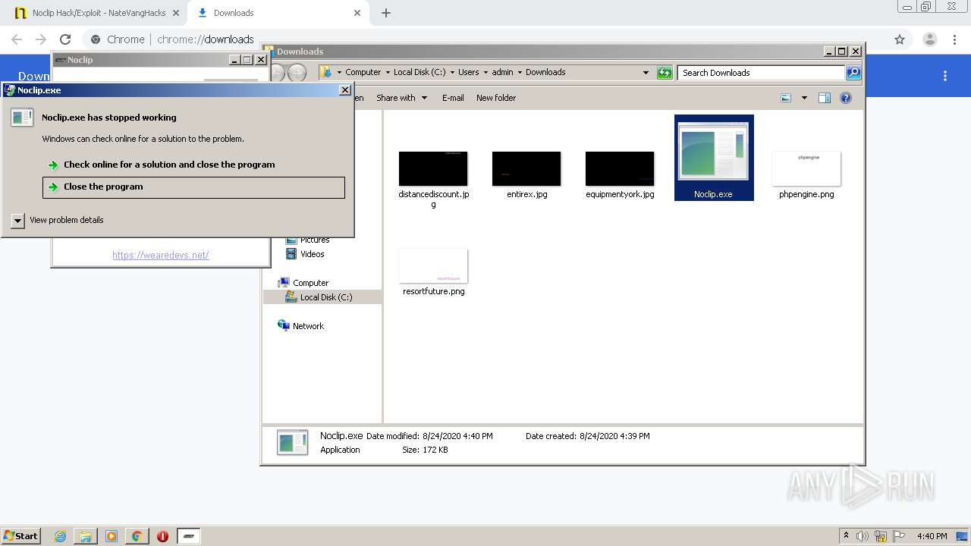Switch to the Downloads Chrome tab
Viewport: 971px width, 546px height.
pos(278,13)
